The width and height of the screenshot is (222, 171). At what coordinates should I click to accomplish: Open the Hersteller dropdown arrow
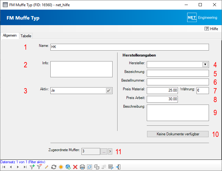point(205,65)
